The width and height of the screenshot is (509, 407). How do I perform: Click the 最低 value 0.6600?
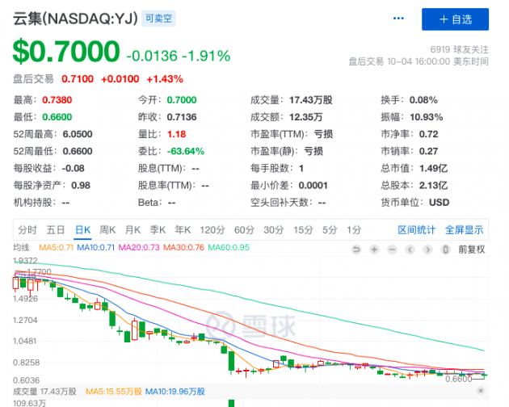(x=57, y=117)
